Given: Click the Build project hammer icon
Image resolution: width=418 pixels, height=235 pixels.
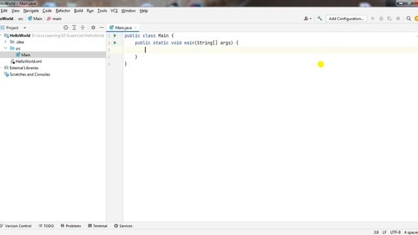Looking at the screenshot, I should pos(319,18).
